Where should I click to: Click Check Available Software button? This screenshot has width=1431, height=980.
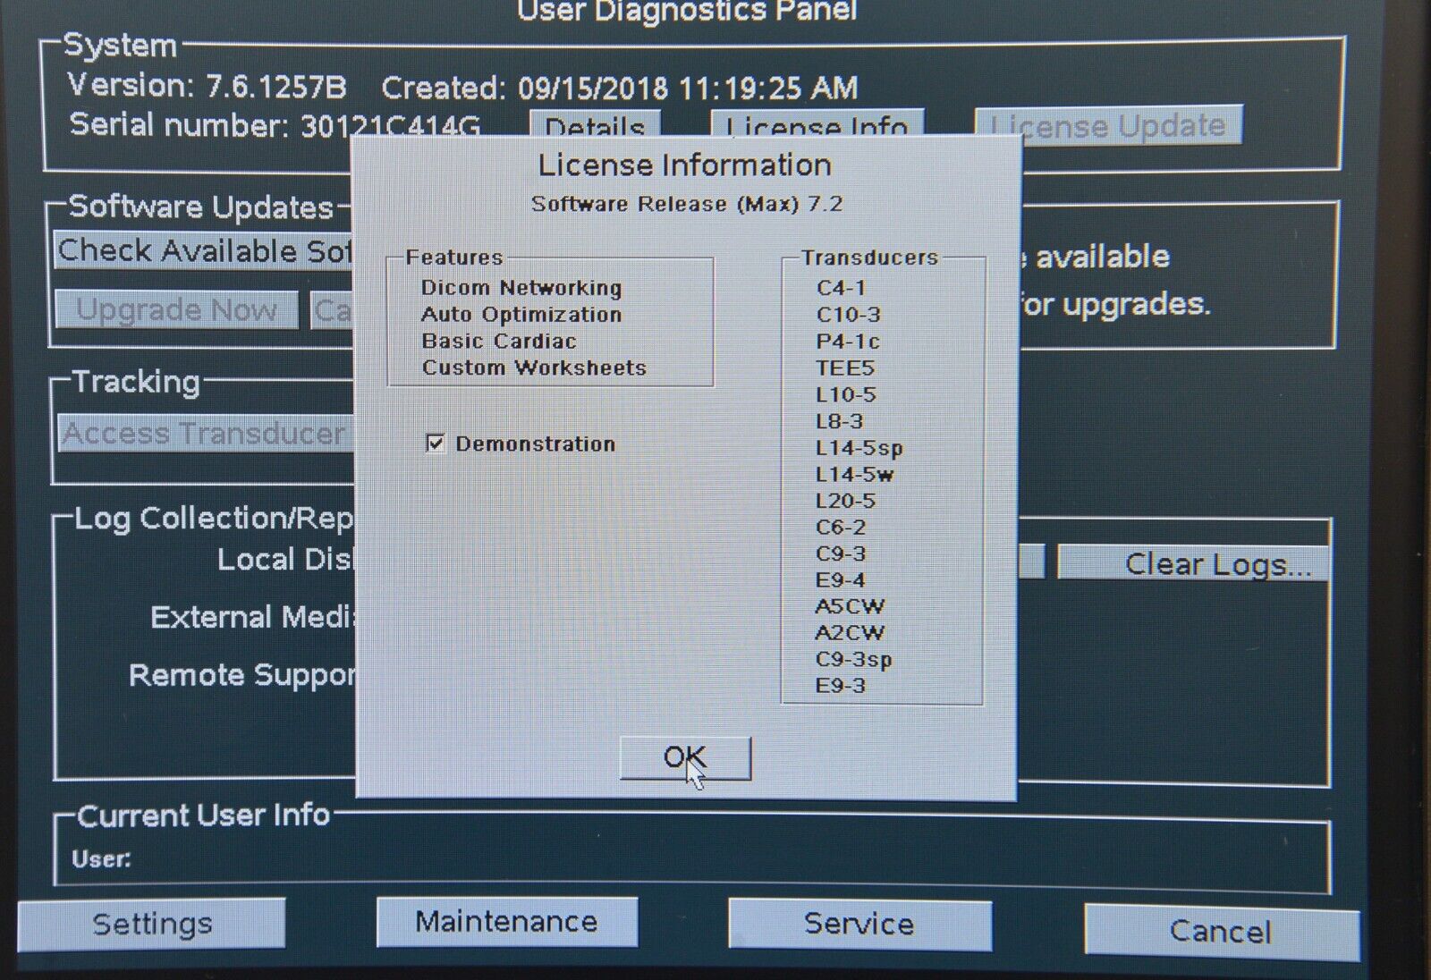[x=205, y=250]
